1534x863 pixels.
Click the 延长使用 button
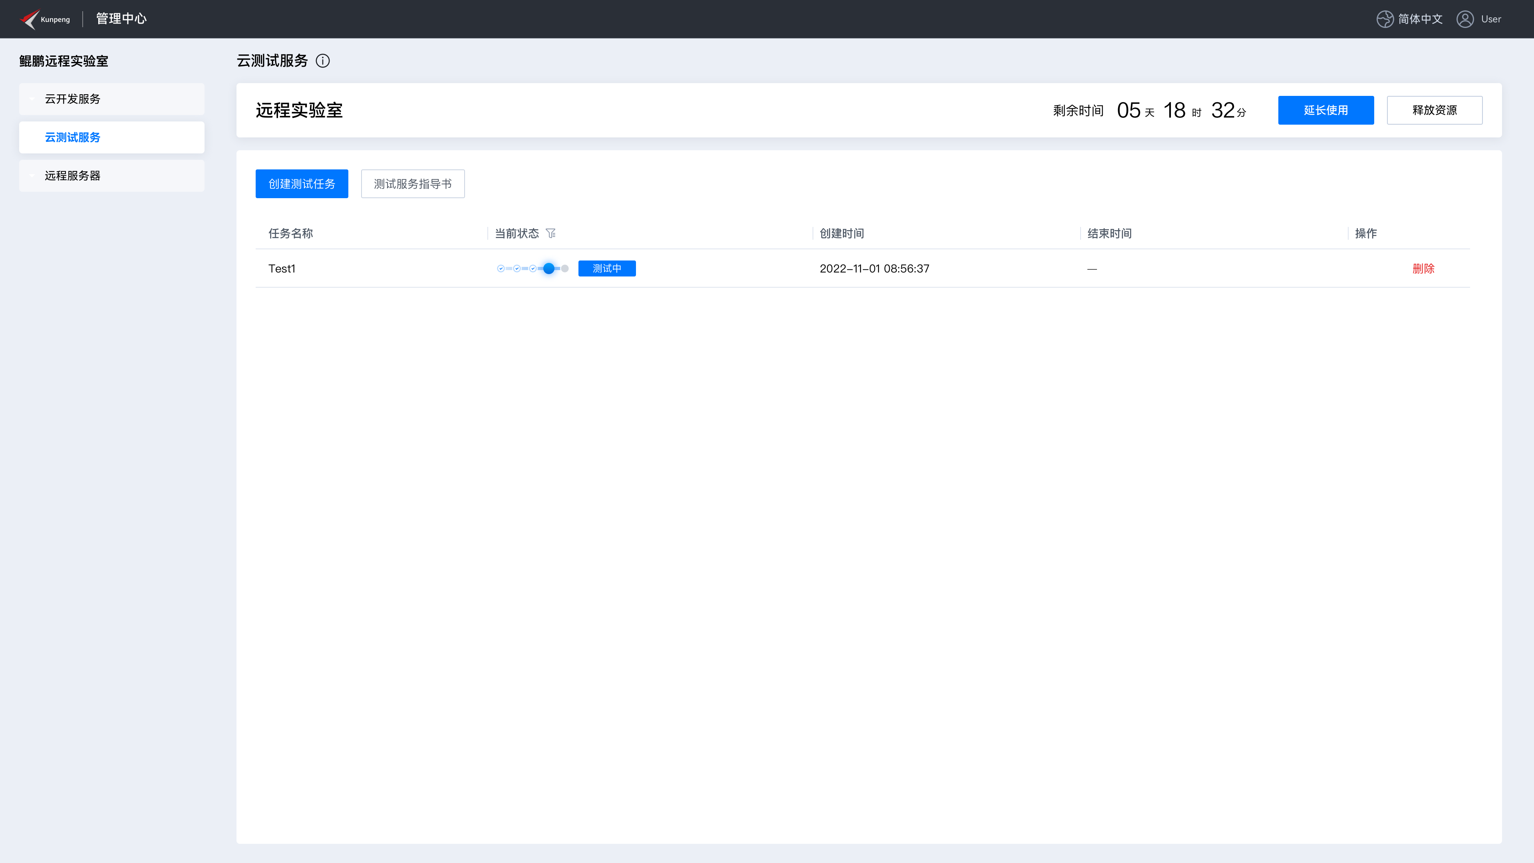point(1325,110)
